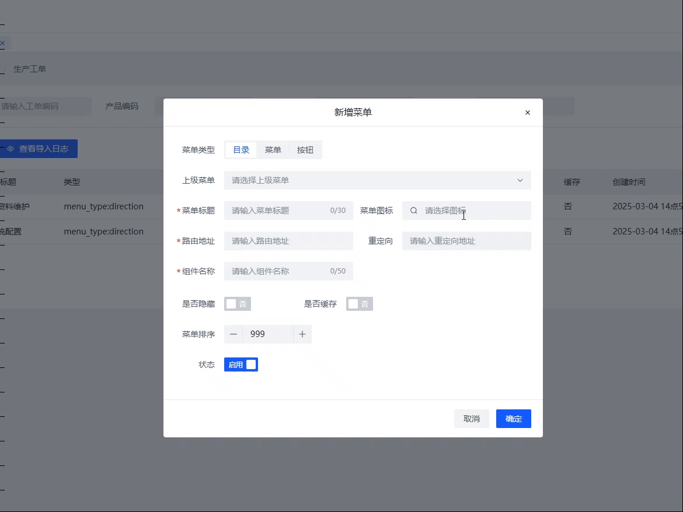The image size is (683, 512).
Task: Click the blue × icon on the open tab
Action: pyautogui.click(x=2, y=43)
